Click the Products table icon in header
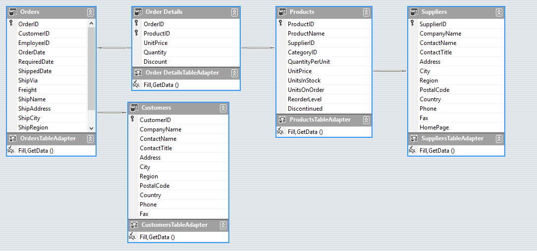 point(282,12)
